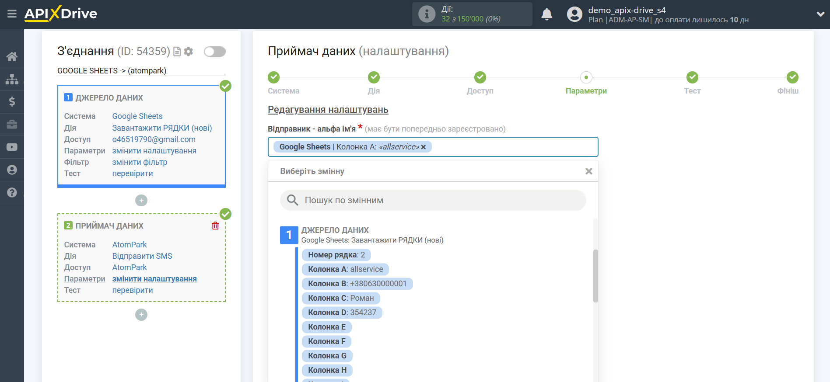Open Відправити SMS action link
Screen dimensions: 830x382
click(x=142, y=256)
